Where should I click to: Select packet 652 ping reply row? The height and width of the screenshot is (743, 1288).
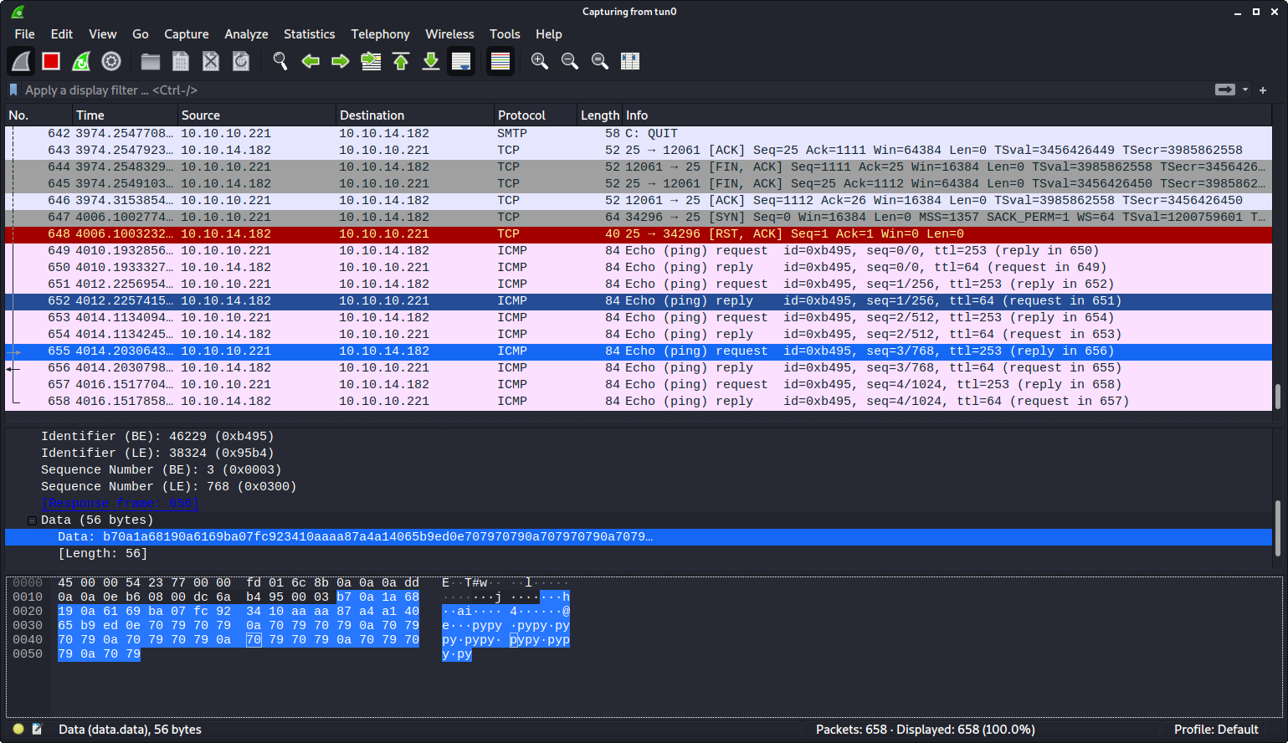tap(639, 301)
